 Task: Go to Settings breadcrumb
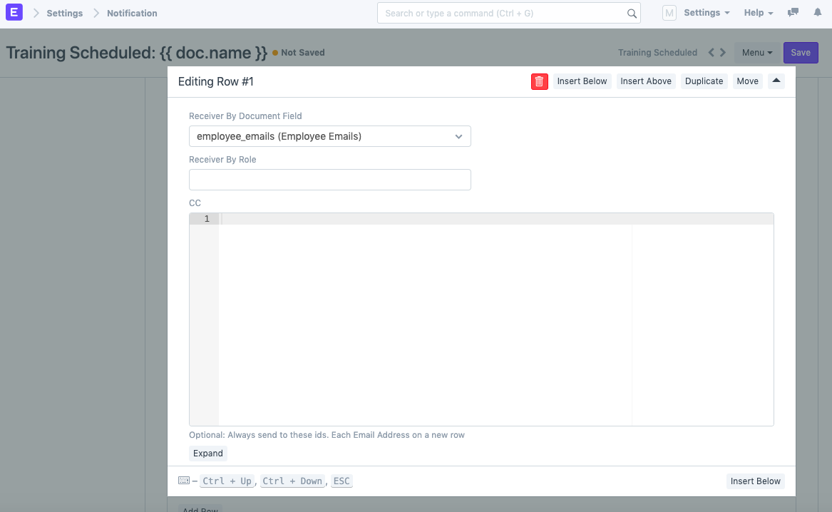pyautogui.click(x=65, y=14)
